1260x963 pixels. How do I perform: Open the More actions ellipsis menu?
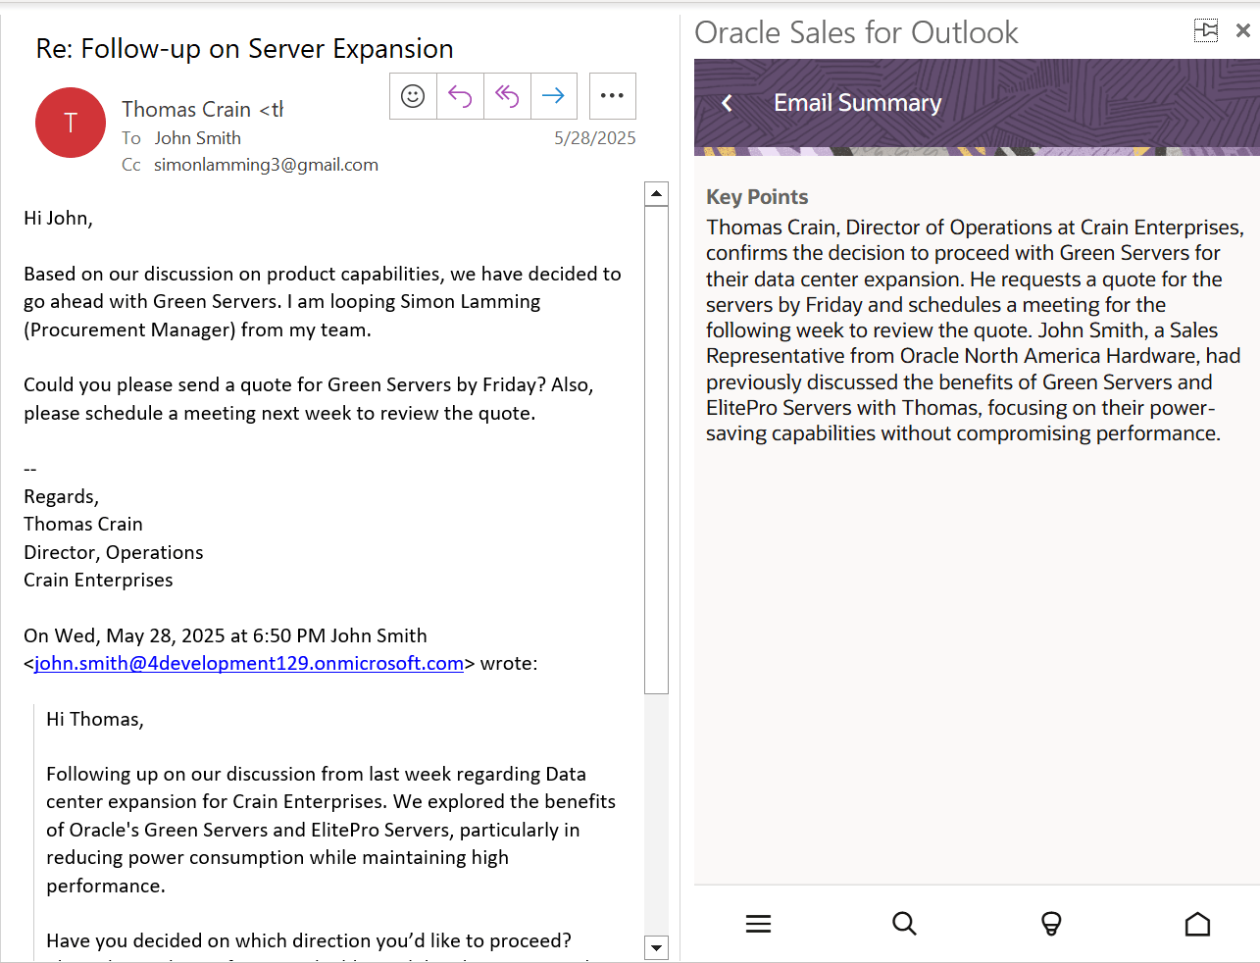(612, 96)
